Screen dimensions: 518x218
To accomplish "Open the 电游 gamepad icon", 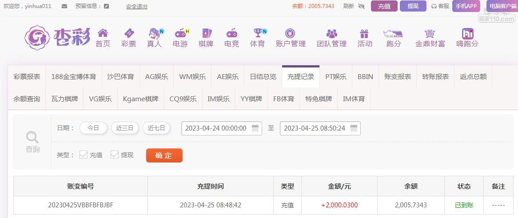I will point(180,33).
